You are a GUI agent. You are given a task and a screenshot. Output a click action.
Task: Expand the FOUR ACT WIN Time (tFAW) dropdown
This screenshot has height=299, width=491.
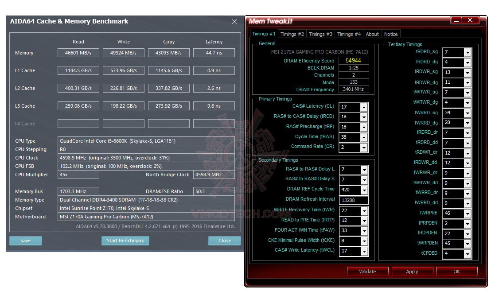(364, 231)
